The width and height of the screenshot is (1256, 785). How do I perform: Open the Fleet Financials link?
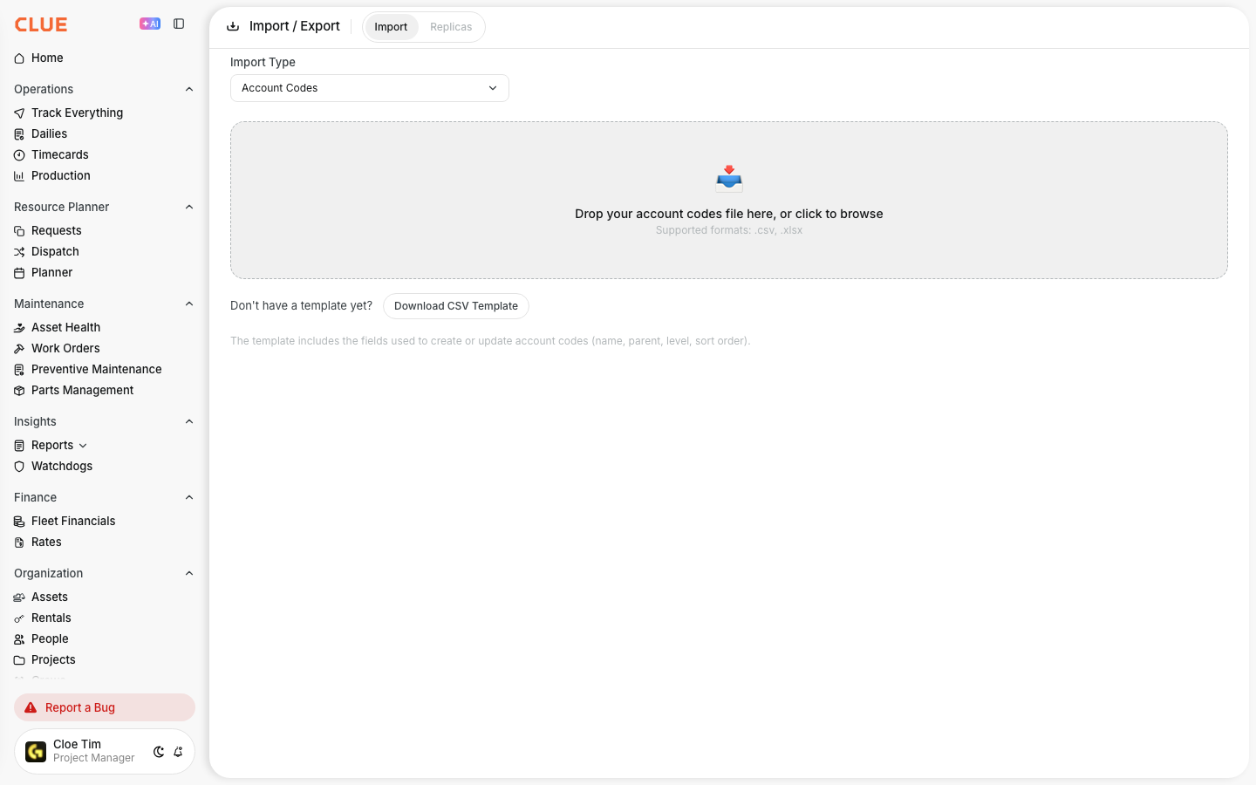[x=73, y=521]
